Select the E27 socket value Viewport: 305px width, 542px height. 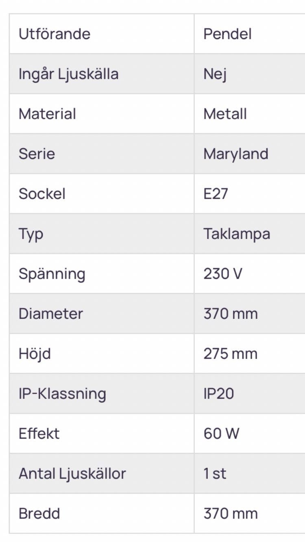(216, 194)
